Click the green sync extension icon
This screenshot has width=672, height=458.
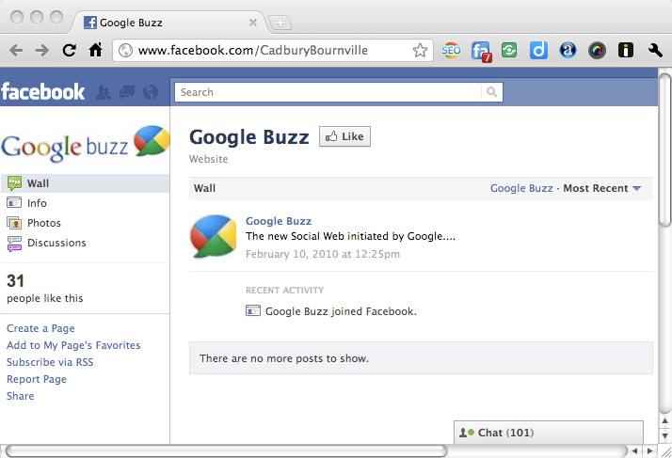point(509,51)
